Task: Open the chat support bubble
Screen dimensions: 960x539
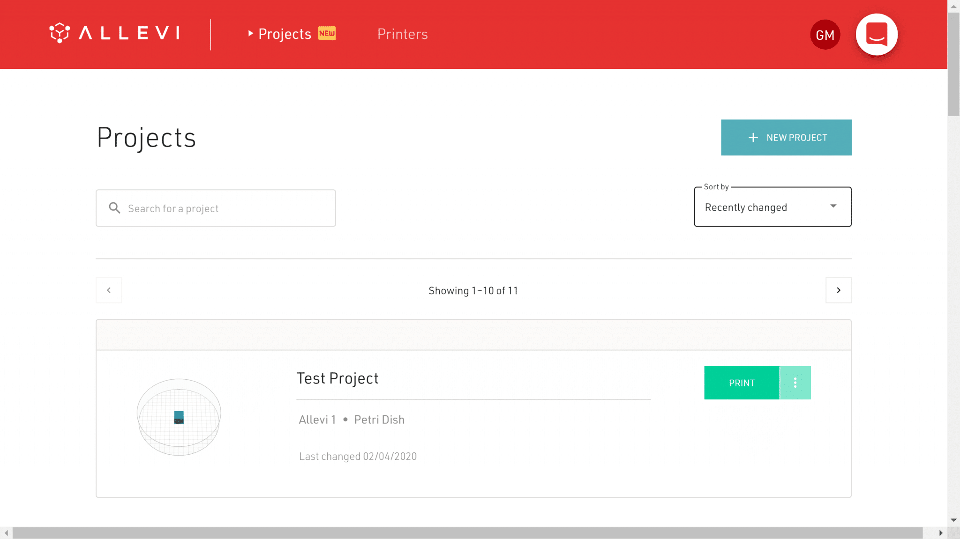Action: click(877, 35)
